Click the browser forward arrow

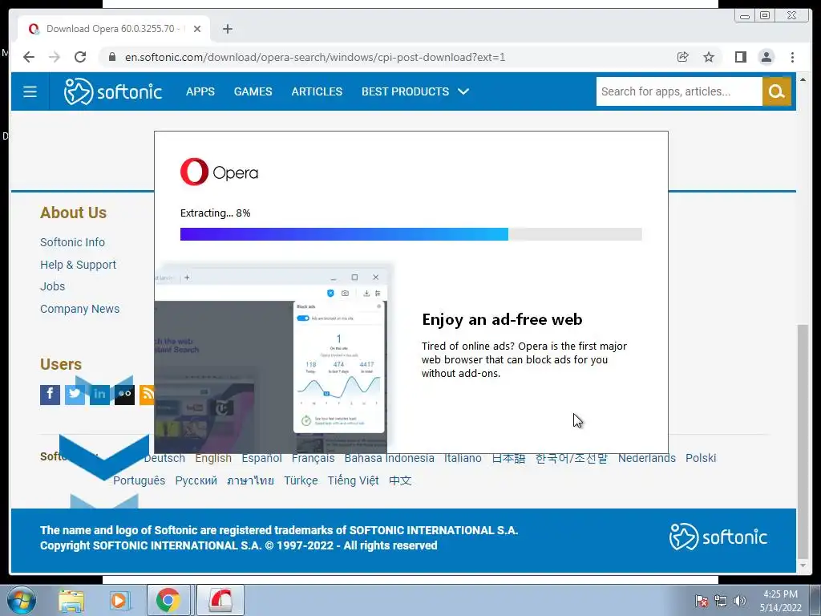click(55, 57)
